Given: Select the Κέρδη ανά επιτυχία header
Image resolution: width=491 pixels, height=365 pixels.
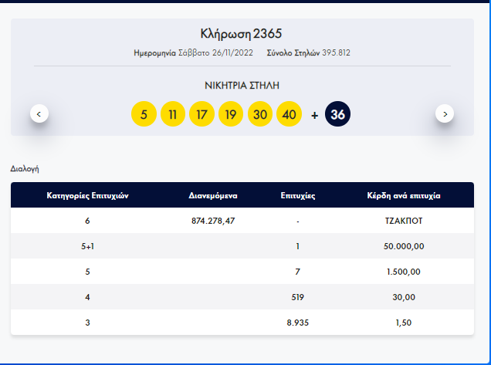Looking at the screenshot, I should (404, 196).
